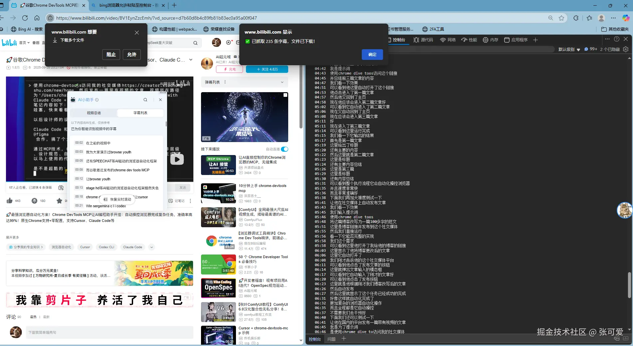Add a DevTools tool with the plus icon

535,40
